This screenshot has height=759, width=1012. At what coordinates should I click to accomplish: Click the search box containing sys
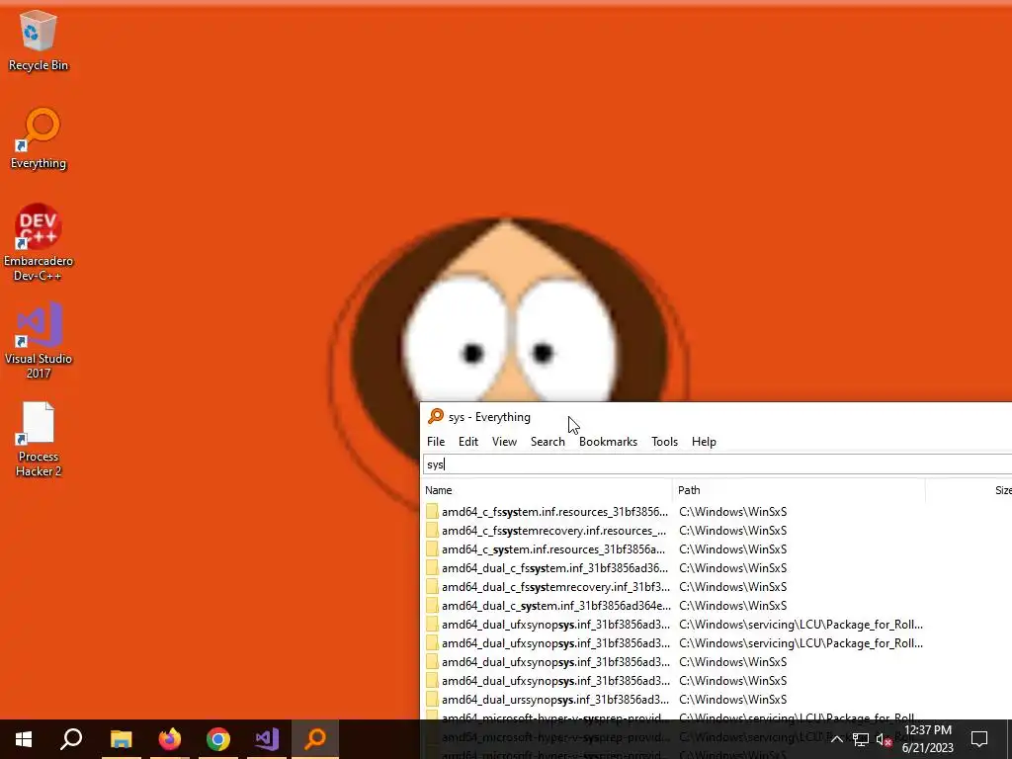click(717, 464)
